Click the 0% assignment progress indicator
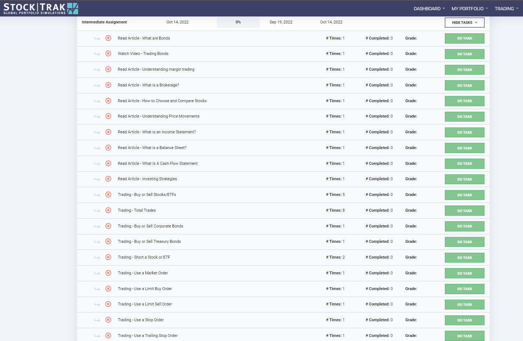523x341 pixels. 238,22
